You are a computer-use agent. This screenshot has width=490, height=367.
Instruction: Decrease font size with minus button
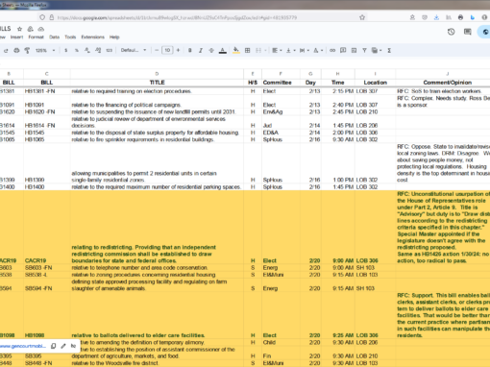point(157,50)
